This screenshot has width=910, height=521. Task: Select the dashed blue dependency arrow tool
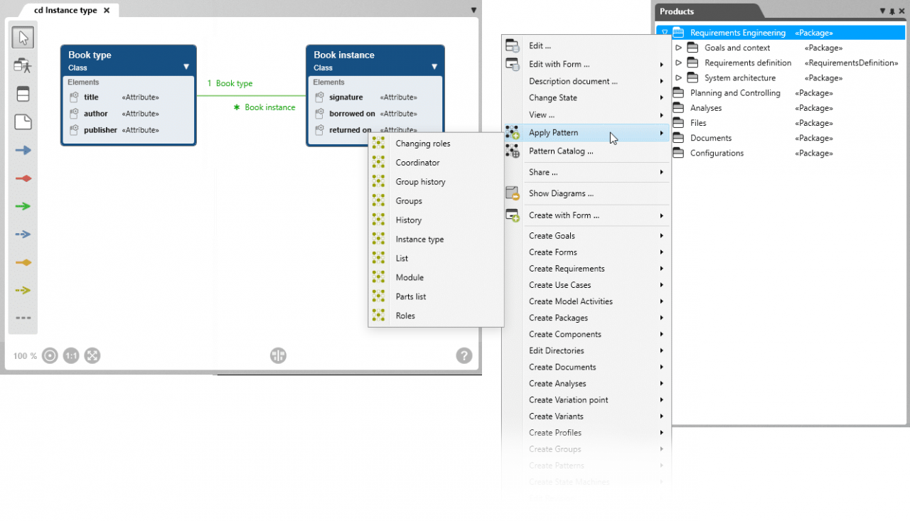coord(22,232)
